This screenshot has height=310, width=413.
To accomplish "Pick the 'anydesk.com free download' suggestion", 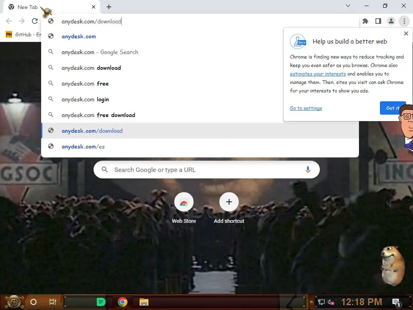I will [200, 115].
